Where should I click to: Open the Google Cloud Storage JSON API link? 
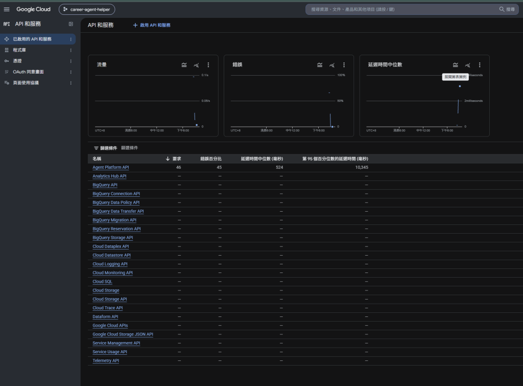pyautogui.click(x=123, y=334)
